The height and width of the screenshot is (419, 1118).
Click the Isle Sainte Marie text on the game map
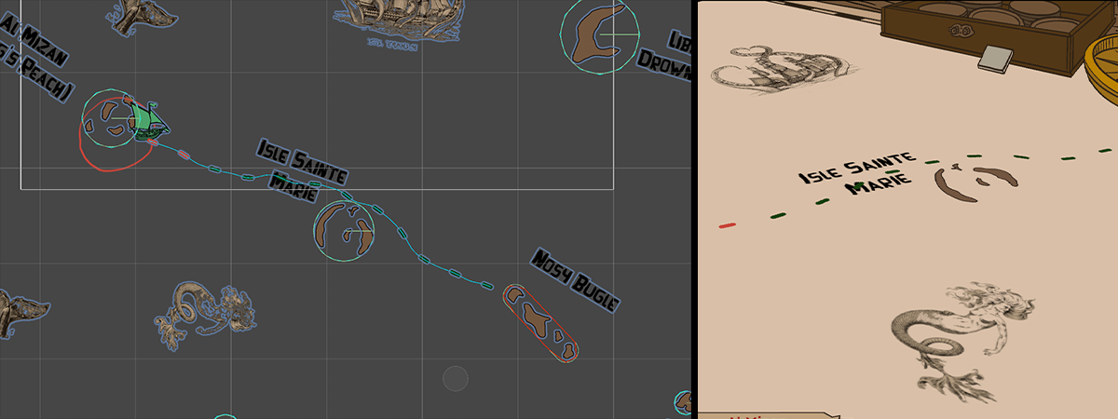tap(858, 175)
